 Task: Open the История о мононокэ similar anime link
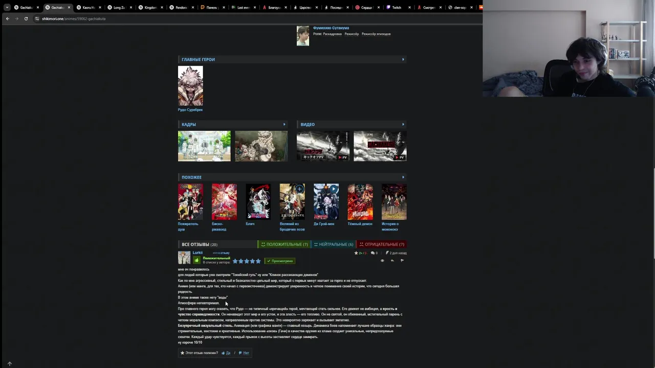pyautogui.click(x=390, y=226)
